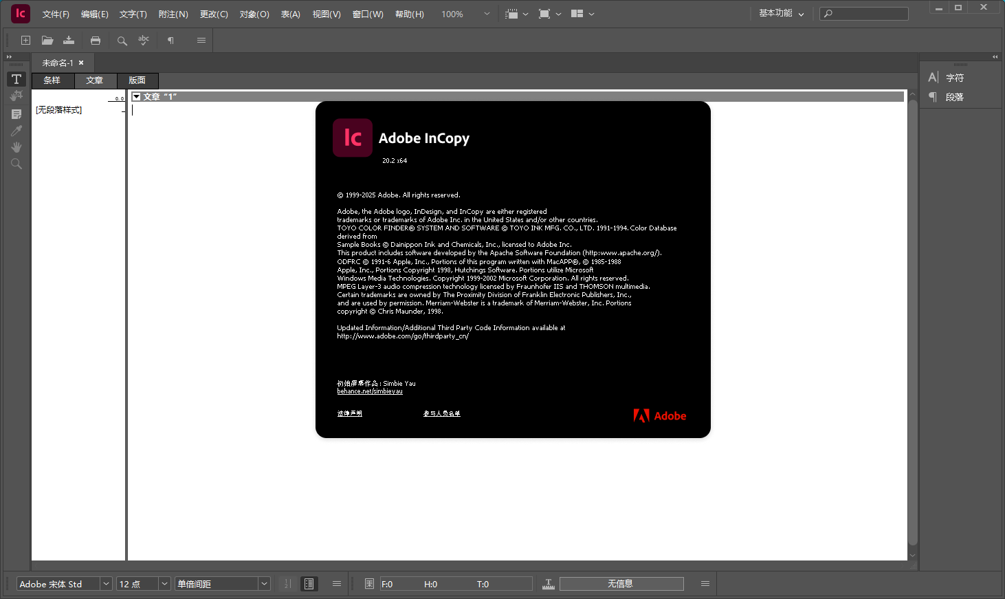Select the Hand tool
This screenshot has height=599, width=1005.
16,146
